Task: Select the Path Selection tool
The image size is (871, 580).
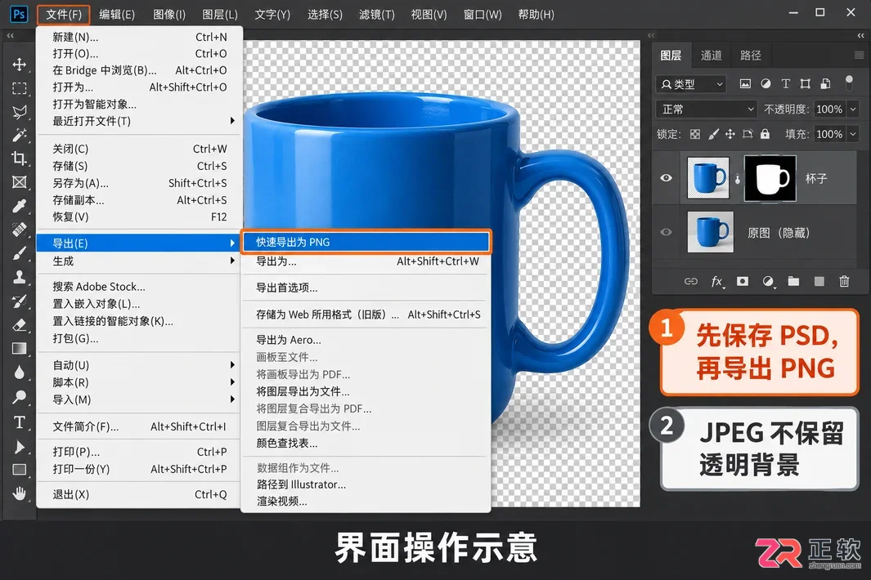Action: click(x=19, y=447)
